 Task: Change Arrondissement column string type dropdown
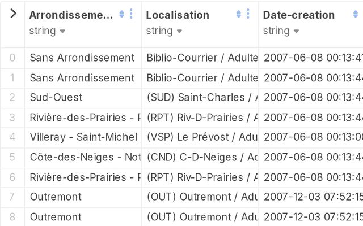click(x=47, y=31)
